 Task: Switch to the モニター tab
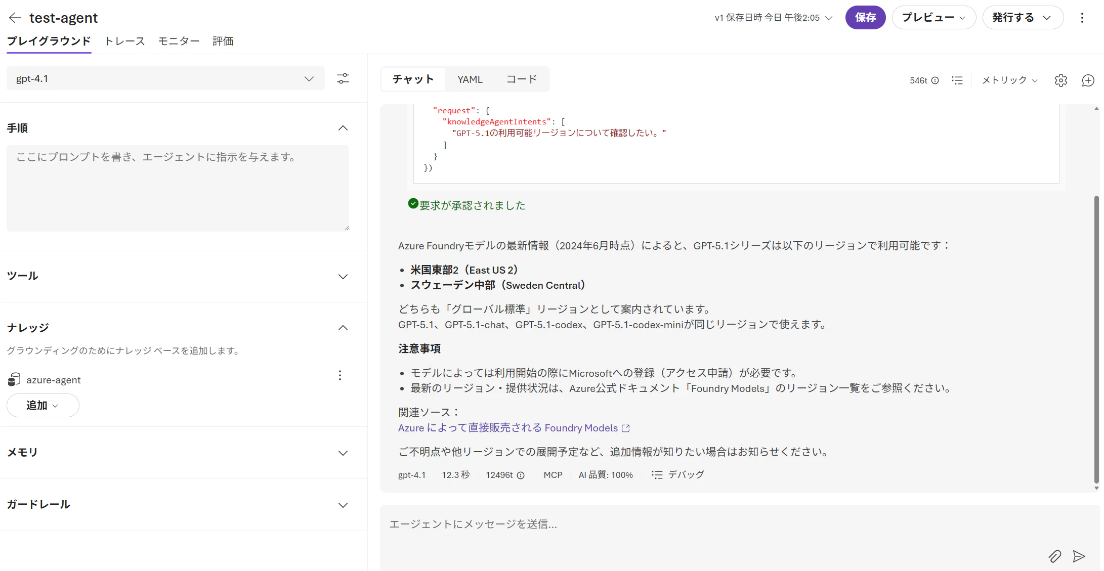point(179,41)
